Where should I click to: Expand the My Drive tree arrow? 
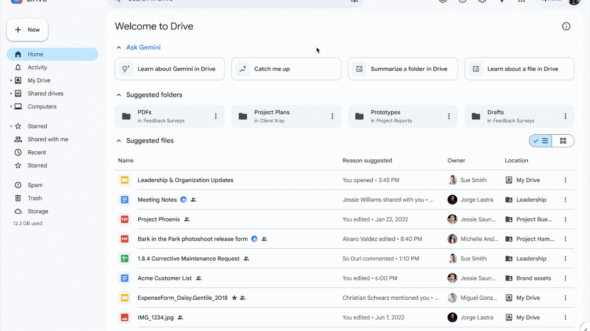11,80
